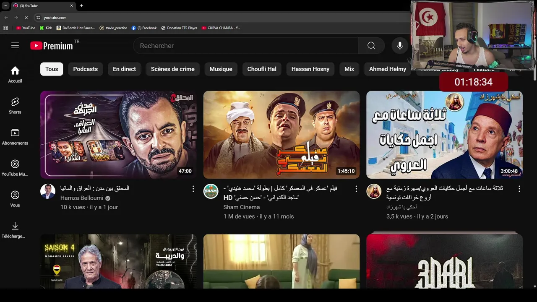This screenshot has width=537, height=302.
Task: Click the YouTube Premium logo
Action: (52, 46)
